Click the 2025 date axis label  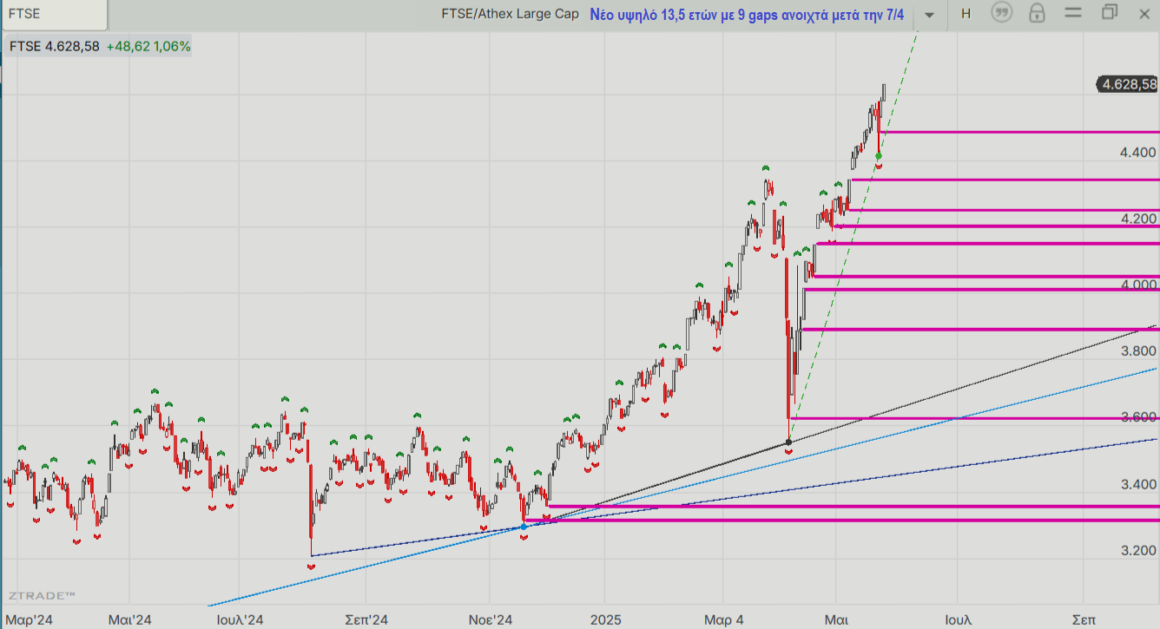tap(605, 619)
